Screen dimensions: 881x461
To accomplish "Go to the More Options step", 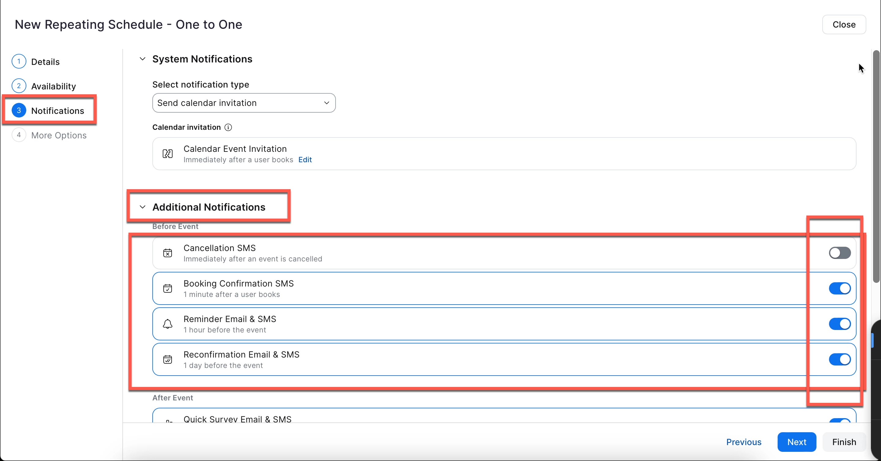I will pos(58,135).
